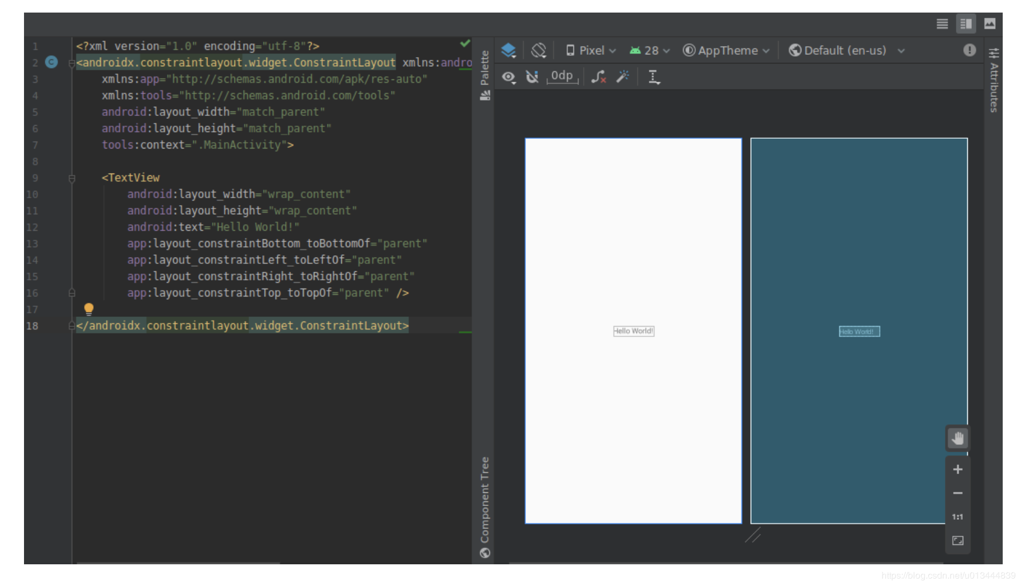Click the xml version declaration on line 1
This screenshot has width=1021, height=586.
[x=198, y=46]
